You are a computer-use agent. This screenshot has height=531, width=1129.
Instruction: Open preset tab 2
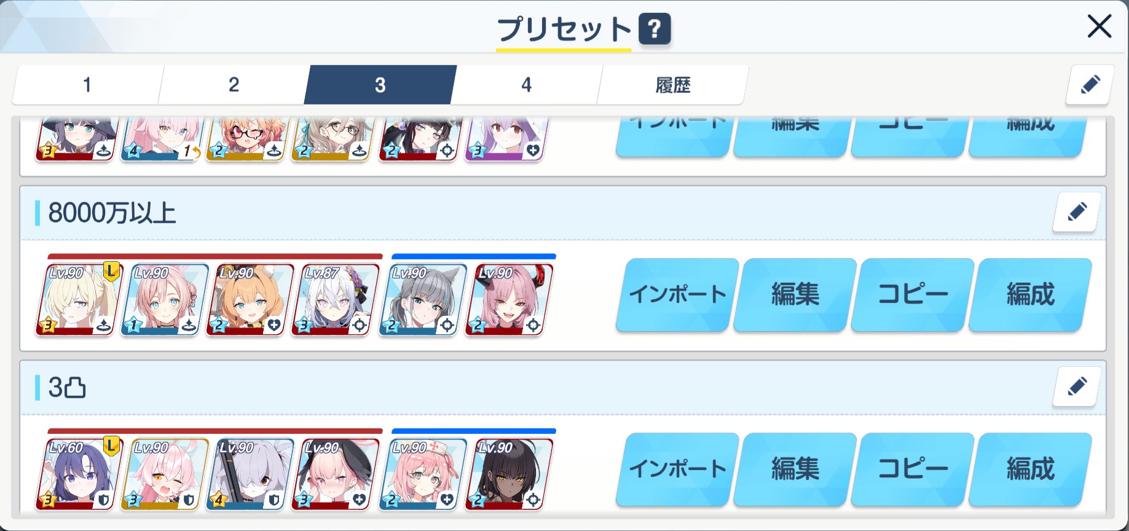(234, 85)
